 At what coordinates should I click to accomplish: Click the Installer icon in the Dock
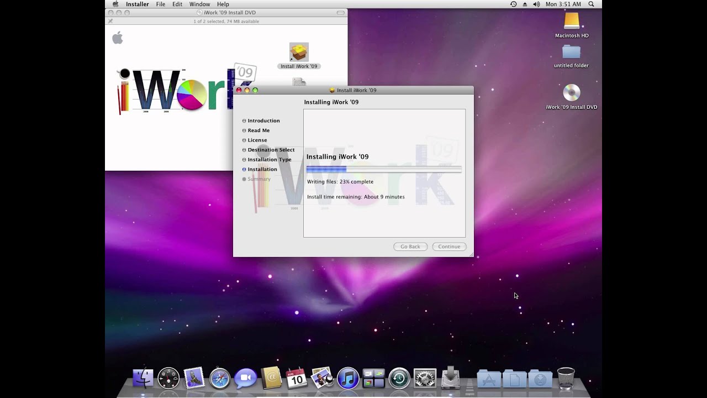pos(451,379)
